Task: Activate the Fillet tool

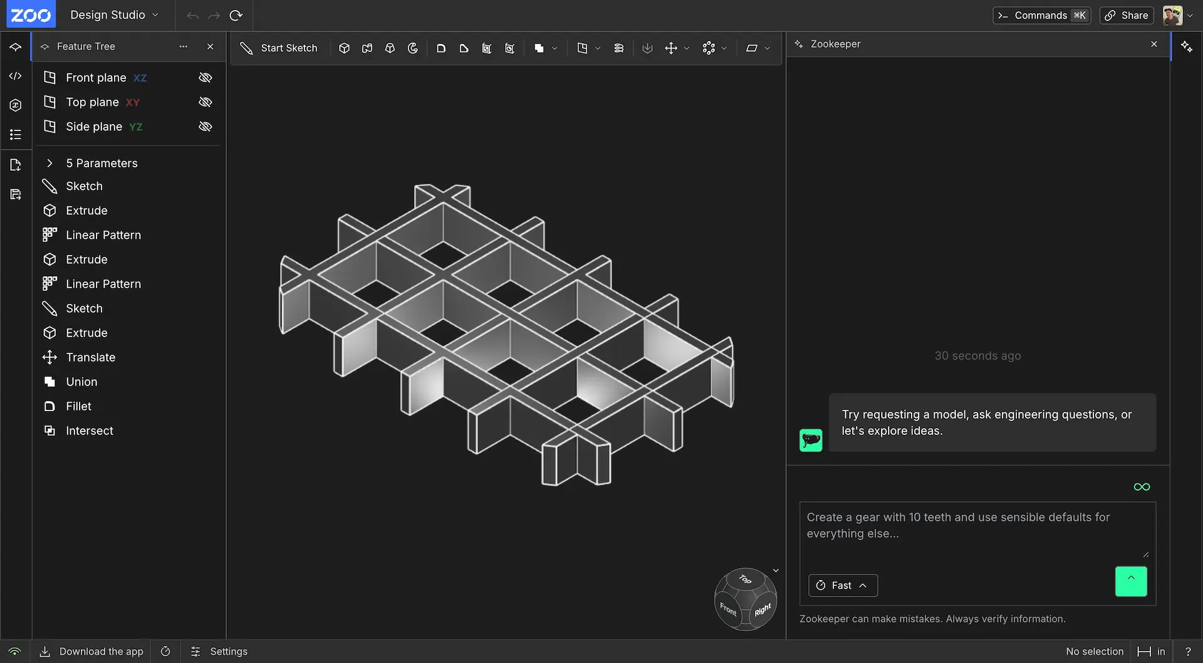Action: (x=441, y=48)
